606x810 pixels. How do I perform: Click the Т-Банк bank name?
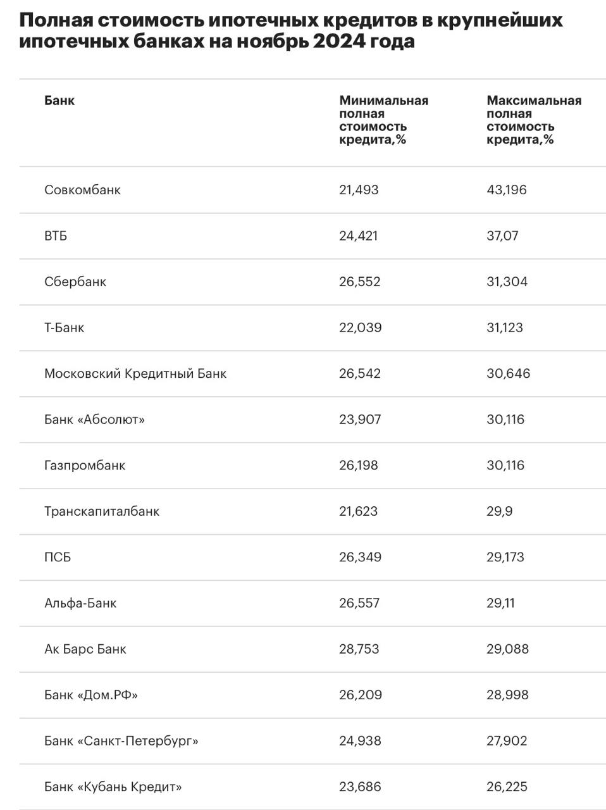tap(64, 328)
